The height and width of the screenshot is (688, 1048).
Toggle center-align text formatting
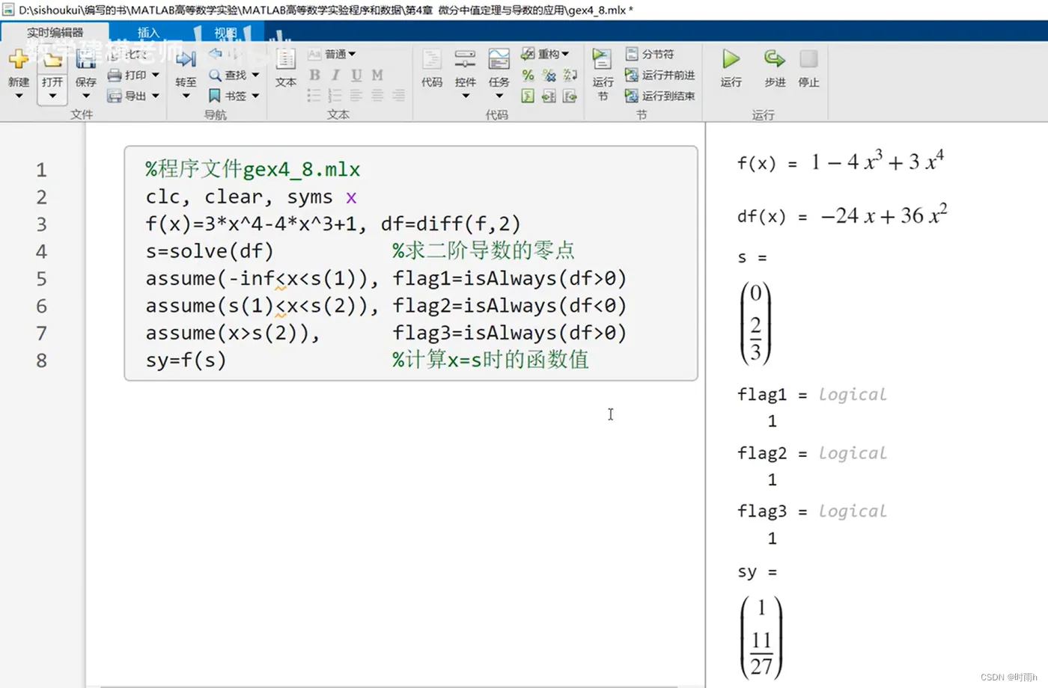tap(377, 95)
